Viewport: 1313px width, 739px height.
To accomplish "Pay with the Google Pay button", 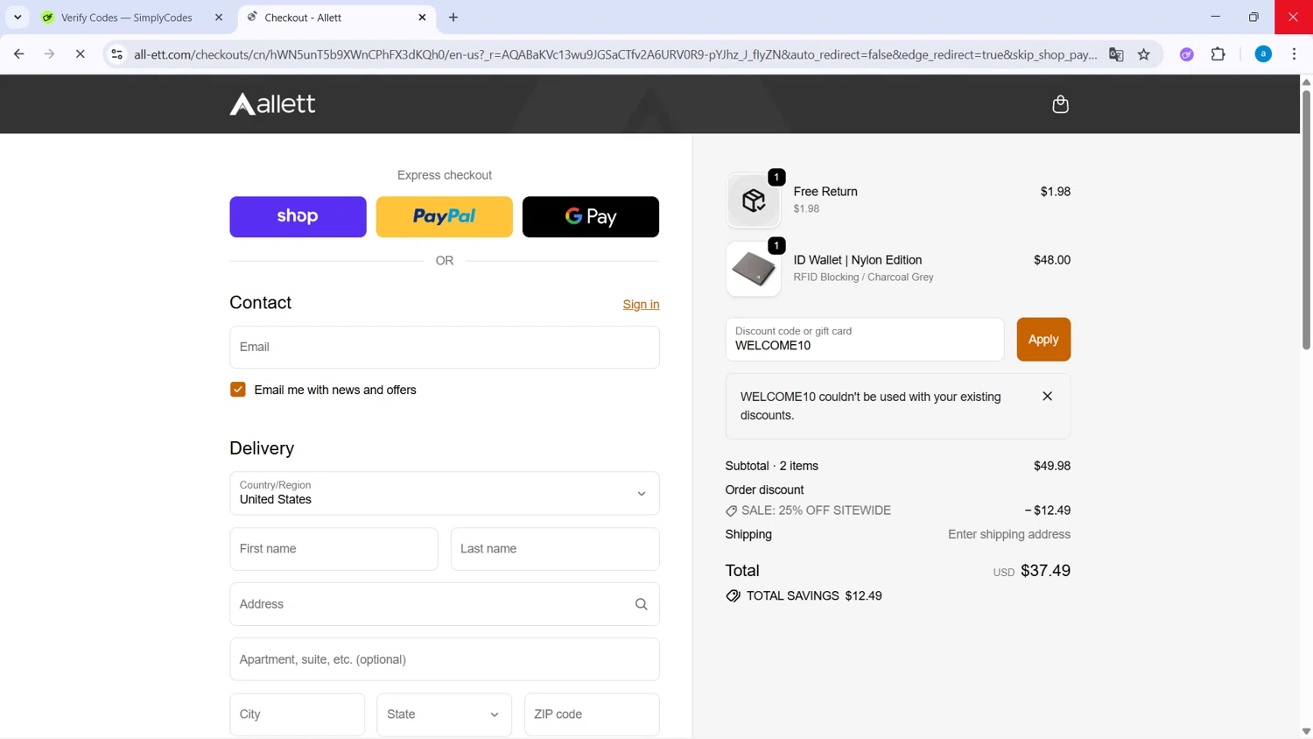I will click(591, 217).
